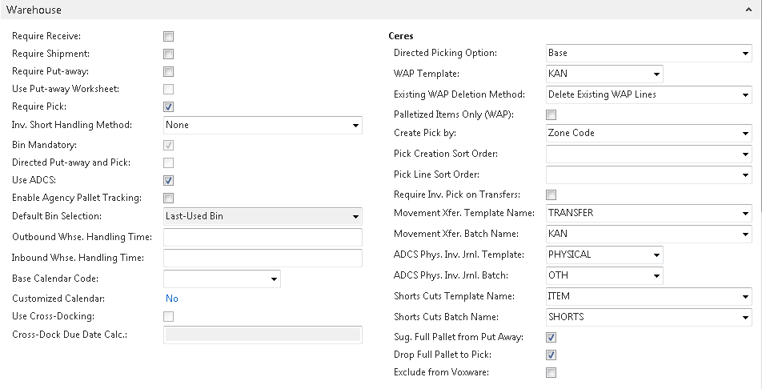Image resolution: width=762 pixels, height=389 pixels.
Task: Disable the Use ADCS checkbox
Action: 169,180
